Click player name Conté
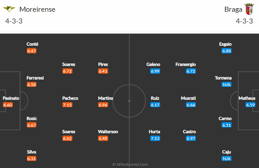Image resolution: width=259 pixels, height=168 pixels. click(x=32, y=44)
